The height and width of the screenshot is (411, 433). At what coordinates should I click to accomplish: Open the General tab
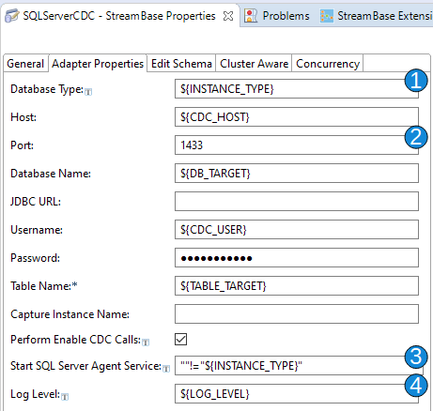pos(25,64)
